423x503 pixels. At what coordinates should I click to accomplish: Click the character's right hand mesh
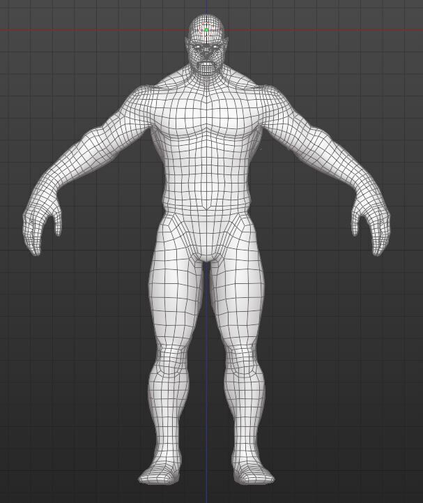pyautogui.click(x=42, y=221)
